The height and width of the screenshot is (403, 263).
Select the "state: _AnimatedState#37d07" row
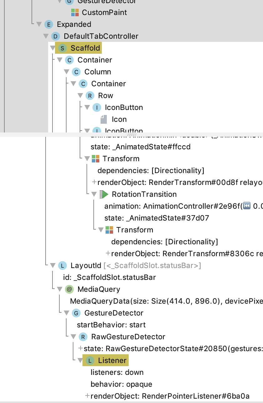pos(156,218)
